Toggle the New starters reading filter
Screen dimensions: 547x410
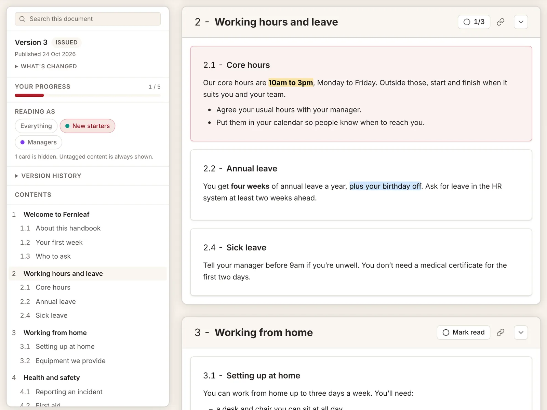88,126
